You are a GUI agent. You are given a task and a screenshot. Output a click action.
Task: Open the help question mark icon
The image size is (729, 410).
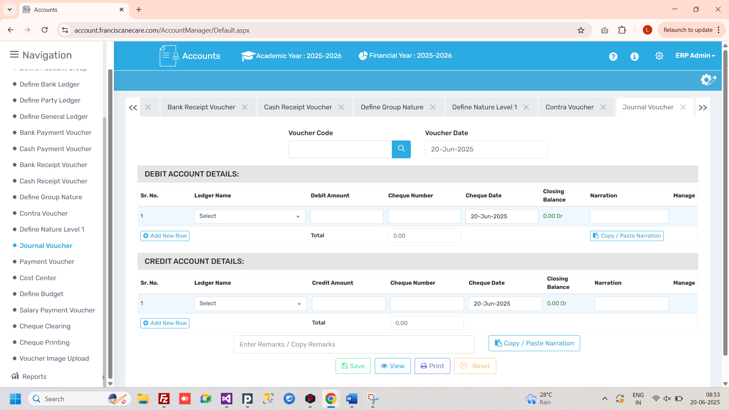point(613,57)
